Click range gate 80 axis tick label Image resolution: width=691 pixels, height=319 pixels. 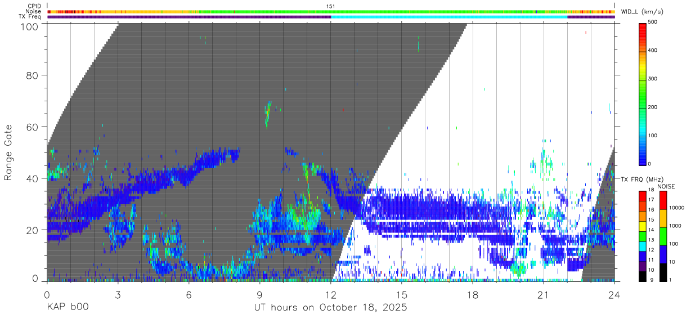click(x=32, y=75)
